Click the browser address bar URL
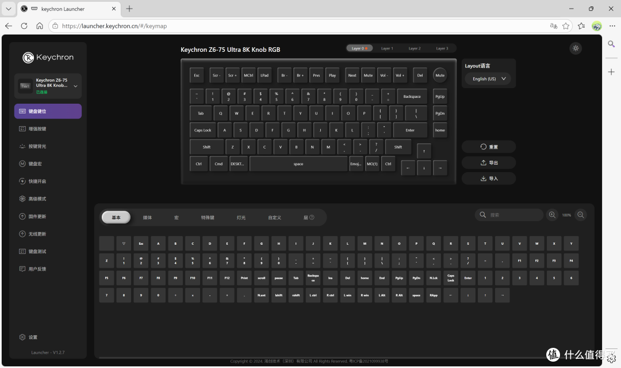 click(x=114, y=26)
